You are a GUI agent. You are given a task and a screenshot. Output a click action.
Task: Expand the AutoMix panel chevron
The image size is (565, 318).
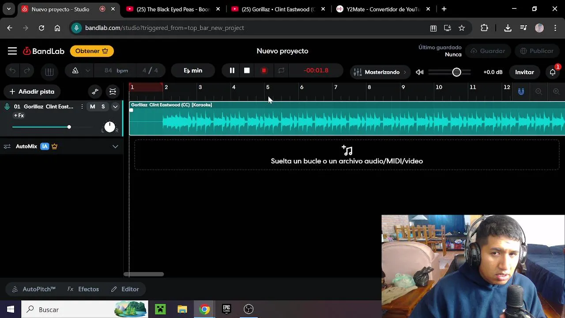[x=115, y=146]
